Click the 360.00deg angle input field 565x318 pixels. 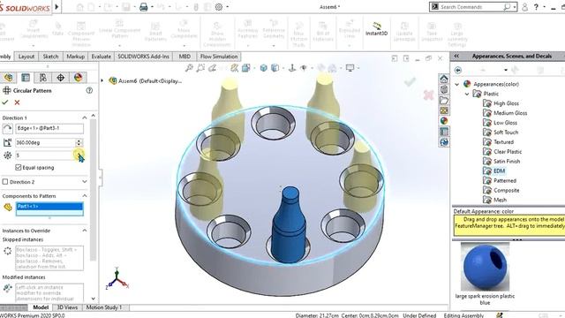tap(45, 142)
